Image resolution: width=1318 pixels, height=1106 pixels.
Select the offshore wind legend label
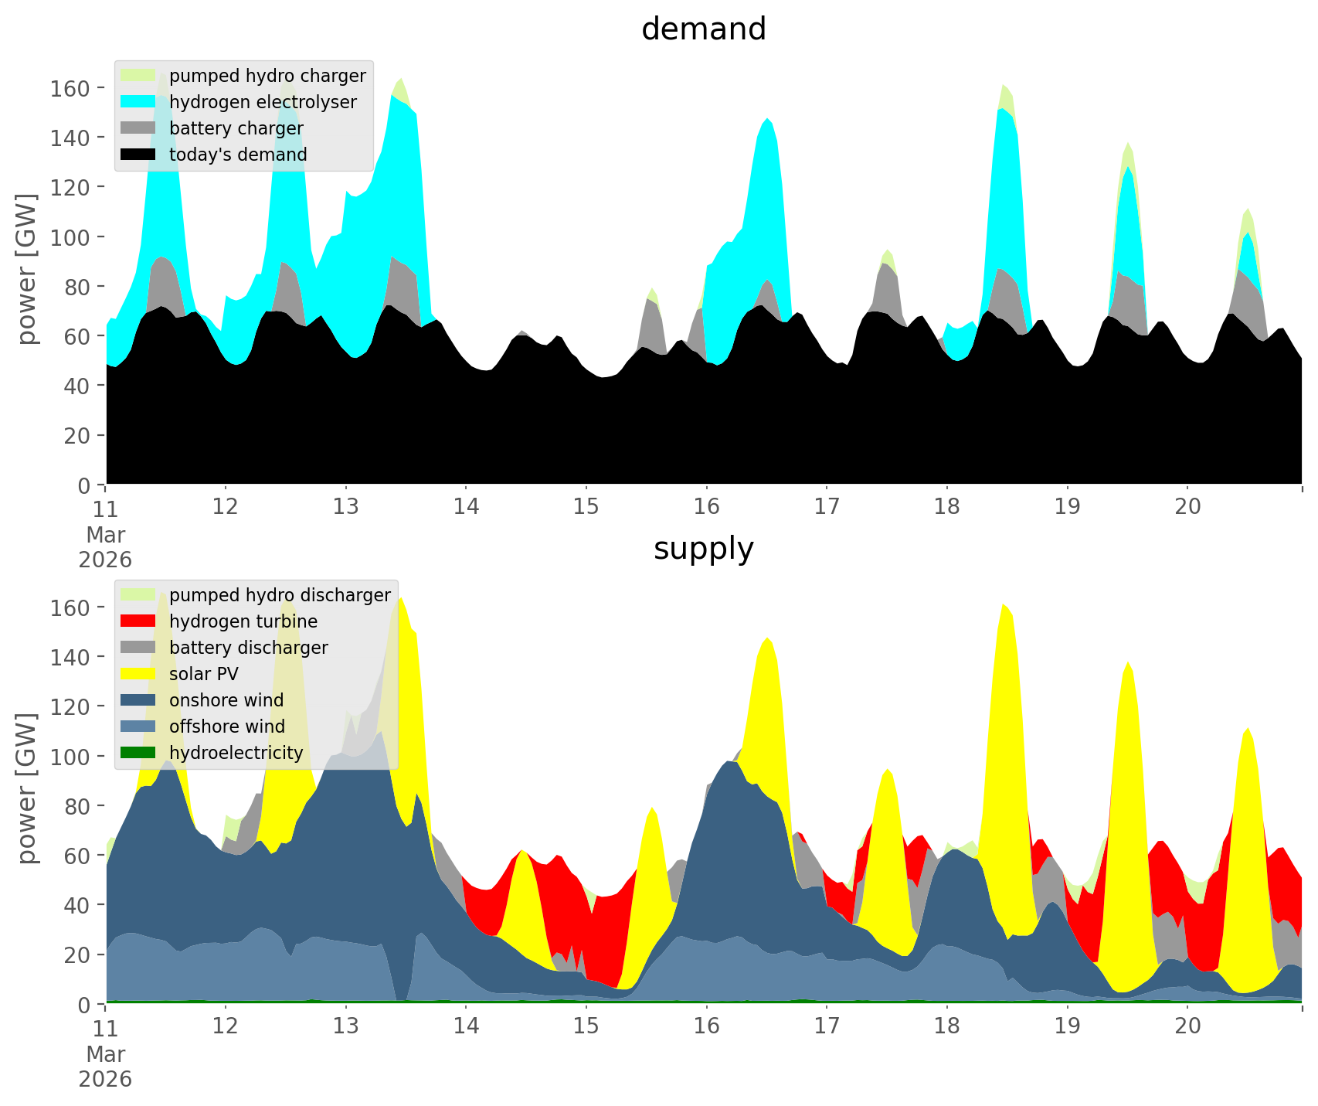(226, 727)
